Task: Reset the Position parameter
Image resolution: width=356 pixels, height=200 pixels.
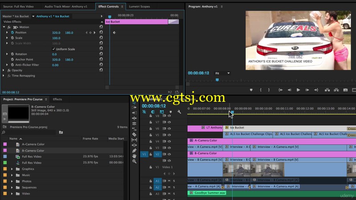Action: tap(101, 32)
